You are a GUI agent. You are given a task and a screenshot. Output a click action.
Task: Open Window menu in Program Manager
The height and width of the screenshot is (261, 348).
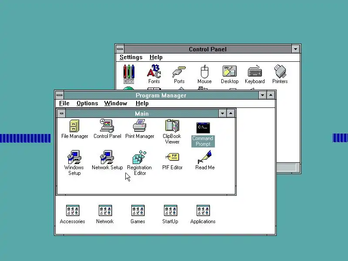click(x=116, y=104)
